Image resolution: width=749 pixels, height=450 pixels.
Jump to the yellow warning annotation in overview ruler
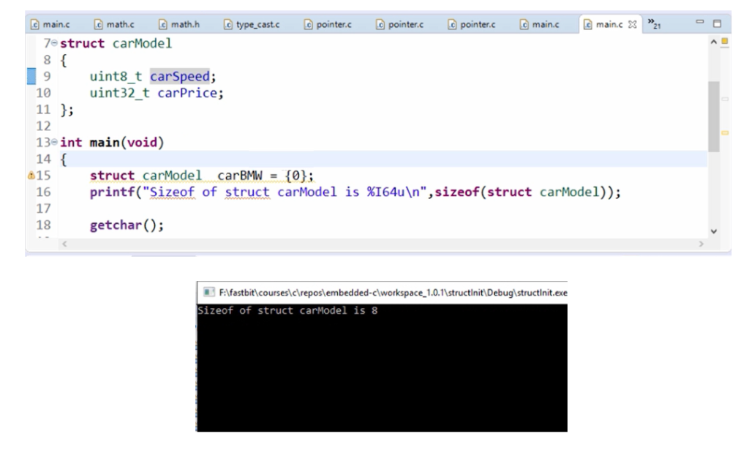click(x=725, y=132)
